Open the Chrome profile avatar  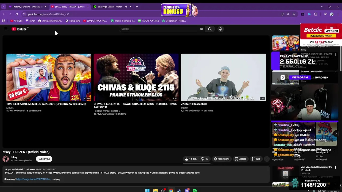[332, 14]
